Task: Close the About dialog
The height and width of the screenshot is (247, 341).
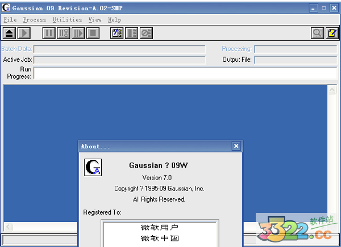Action: tap(236, 146)
